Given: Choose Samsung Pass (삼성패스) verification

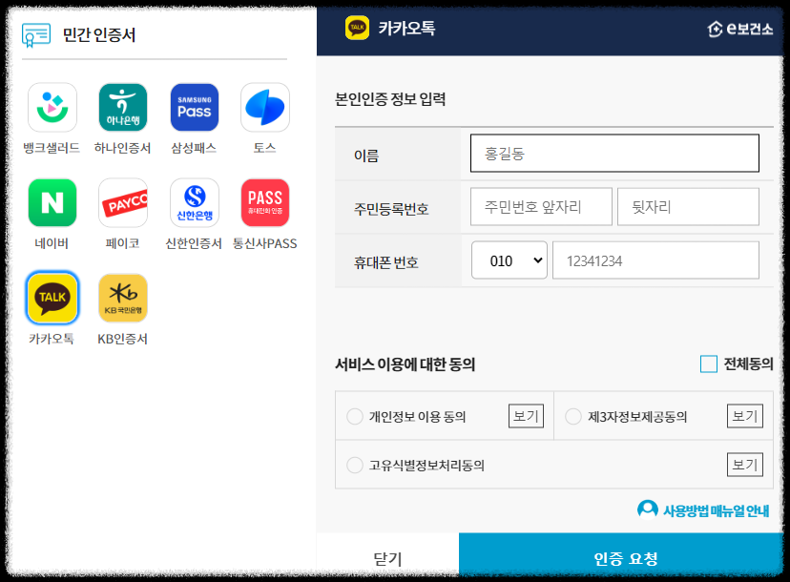Looking at the screenshot, I should tap(194, 107).
